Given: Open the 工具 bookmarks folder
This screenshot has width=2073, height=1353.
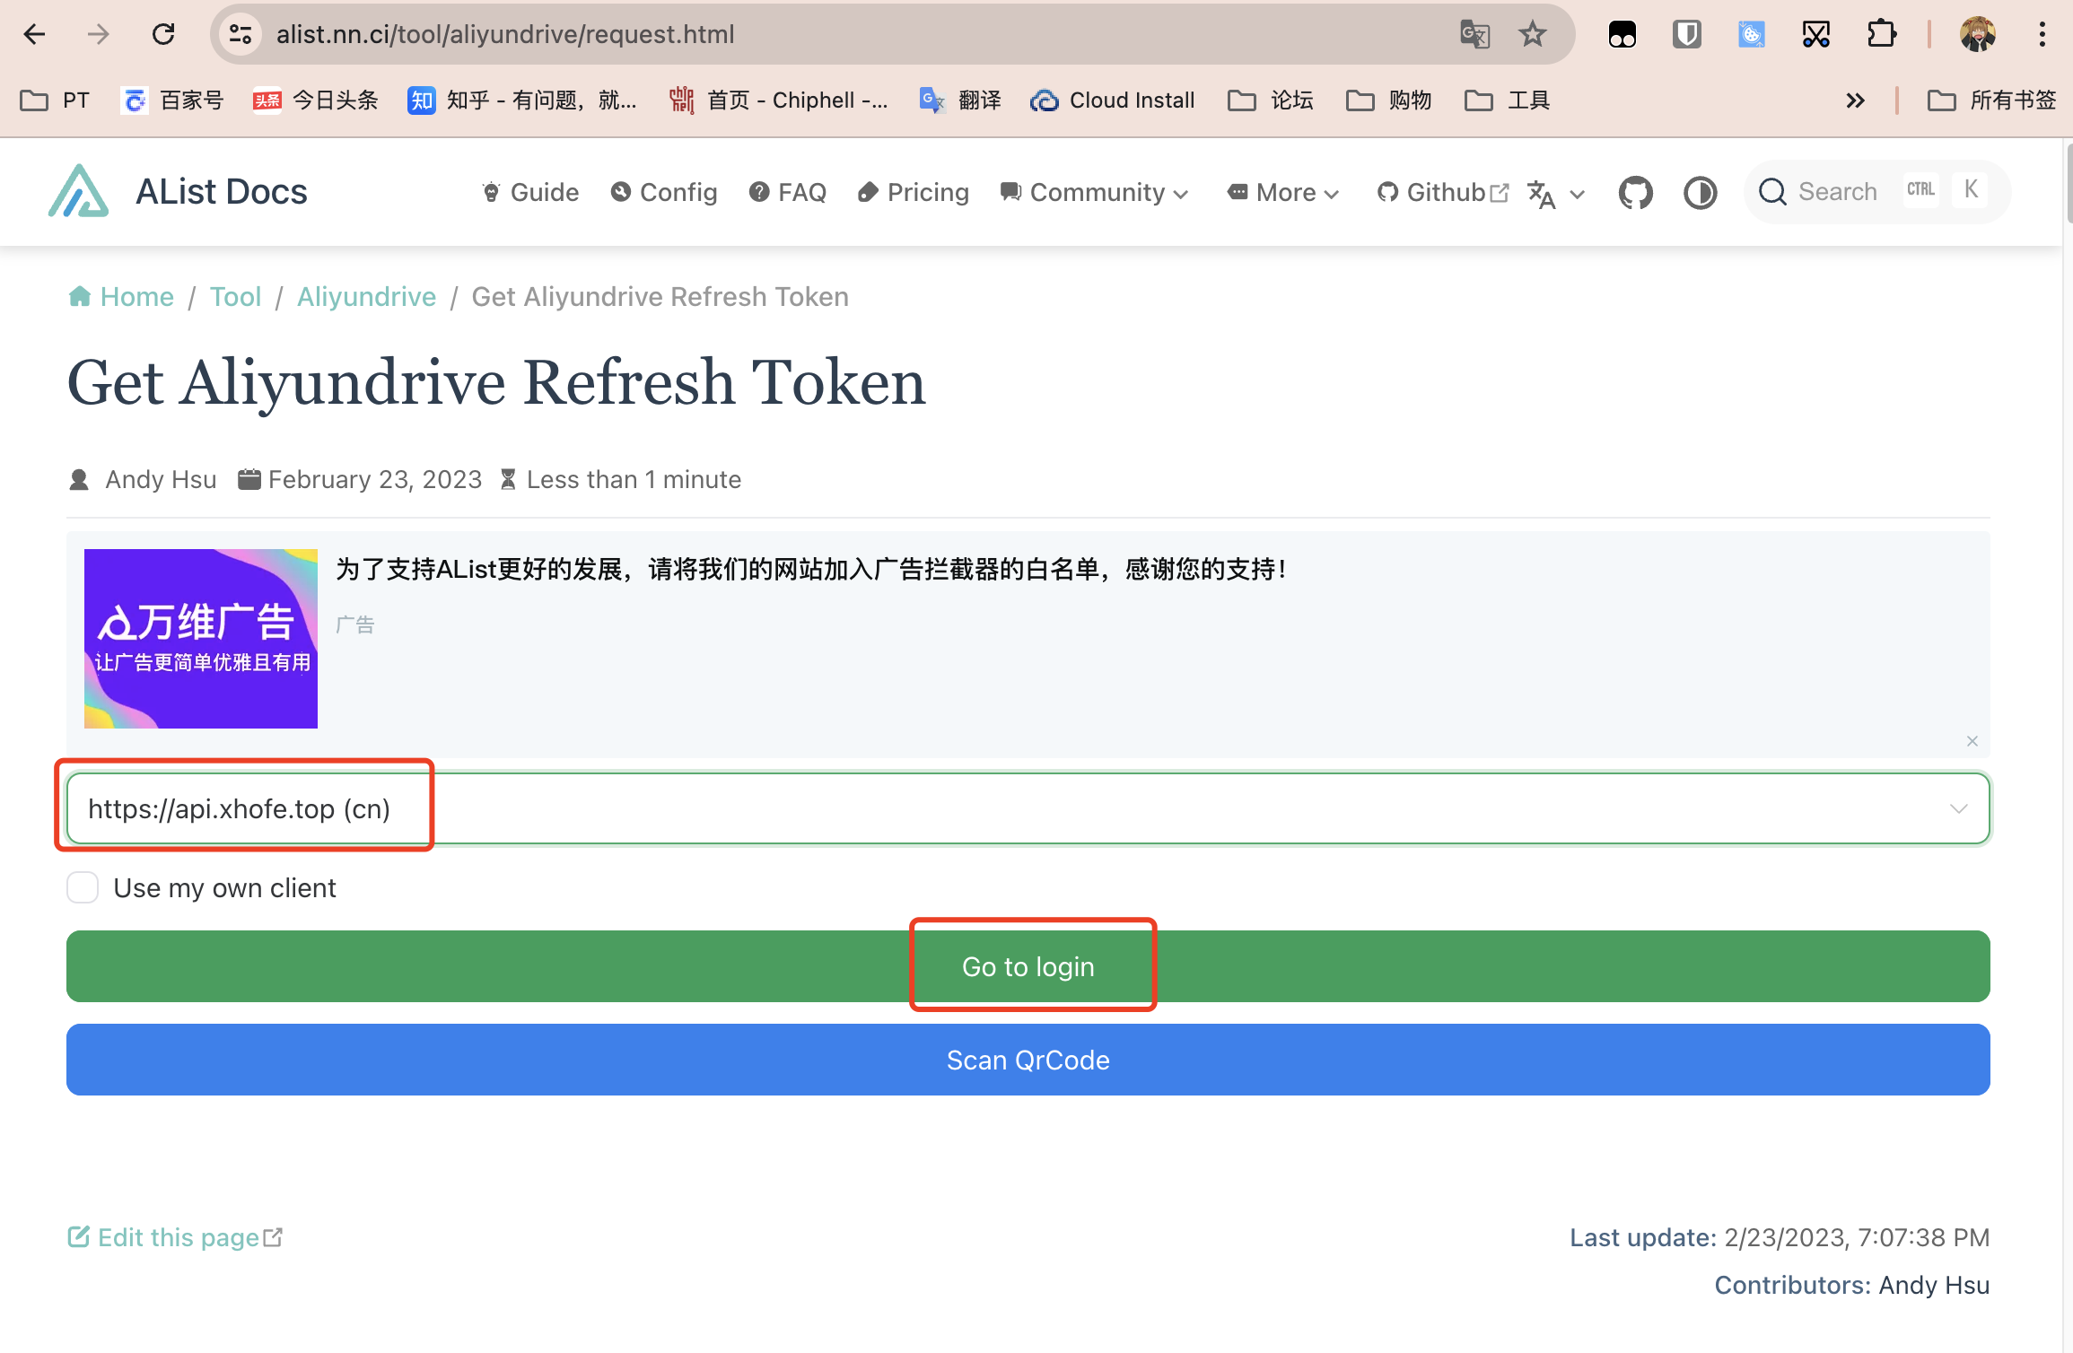Looking at the screenshot, I should coord(1508,100).
